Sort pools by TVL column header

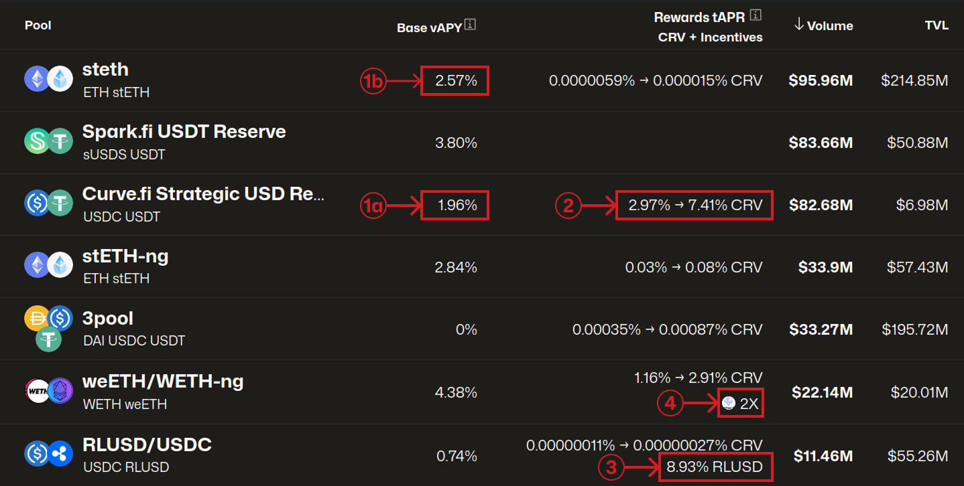(937, 25)
